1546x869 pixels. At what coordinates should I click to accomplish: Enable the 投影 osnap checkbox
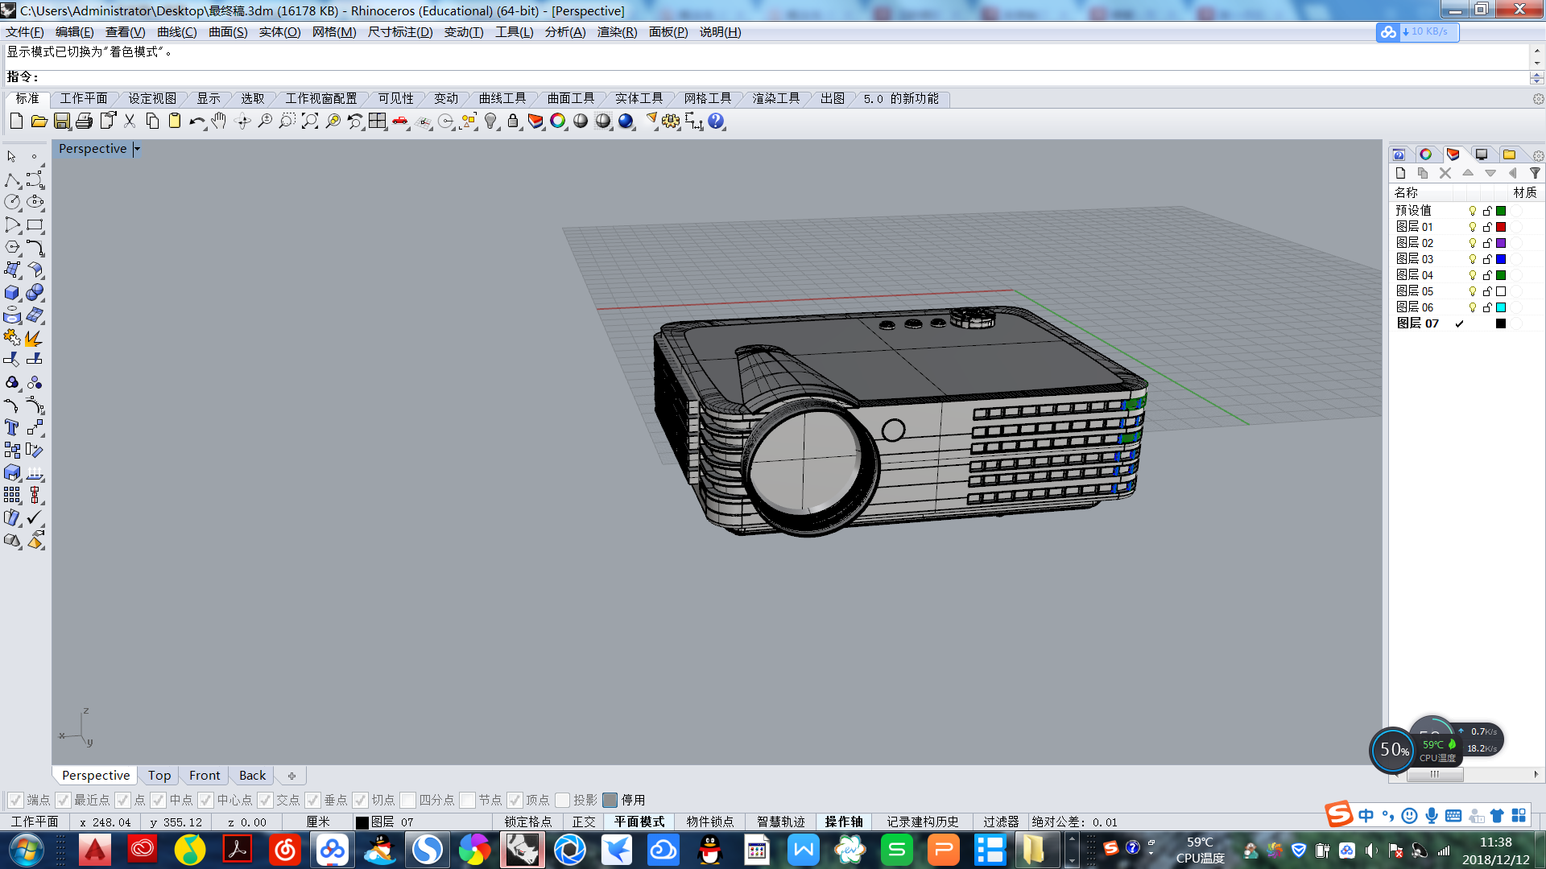(x=563, y=800)
